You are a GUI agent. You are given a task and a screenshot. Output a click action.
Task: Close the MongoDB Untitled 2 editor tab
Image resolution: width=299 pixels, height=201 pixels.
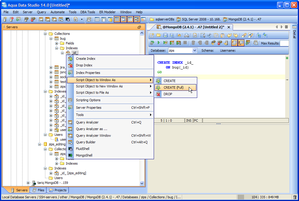click(x=229, y=27)
